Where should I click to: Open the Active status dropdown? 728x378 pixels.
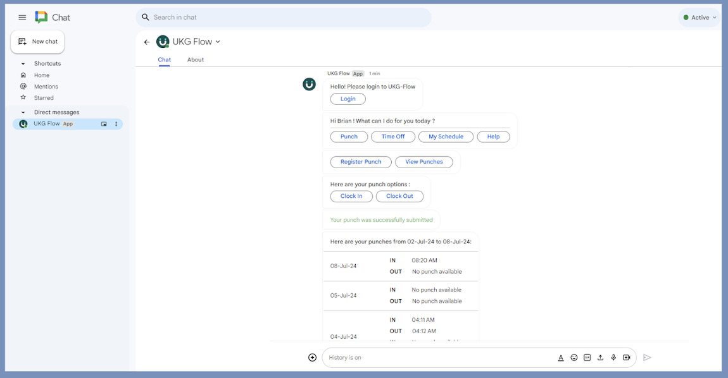pyautogui.click(x=700, y=18)
